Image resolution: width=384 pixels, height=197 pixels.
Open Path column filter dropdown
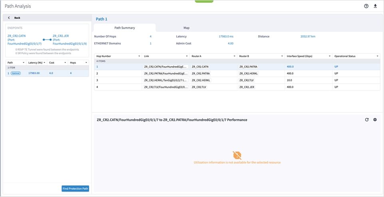coord(24,63)
